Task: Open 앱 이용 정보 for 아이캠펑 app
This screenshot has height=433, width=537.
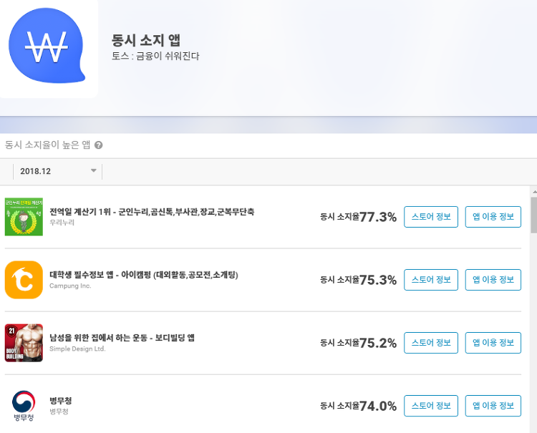Action: tap(493, 280)
